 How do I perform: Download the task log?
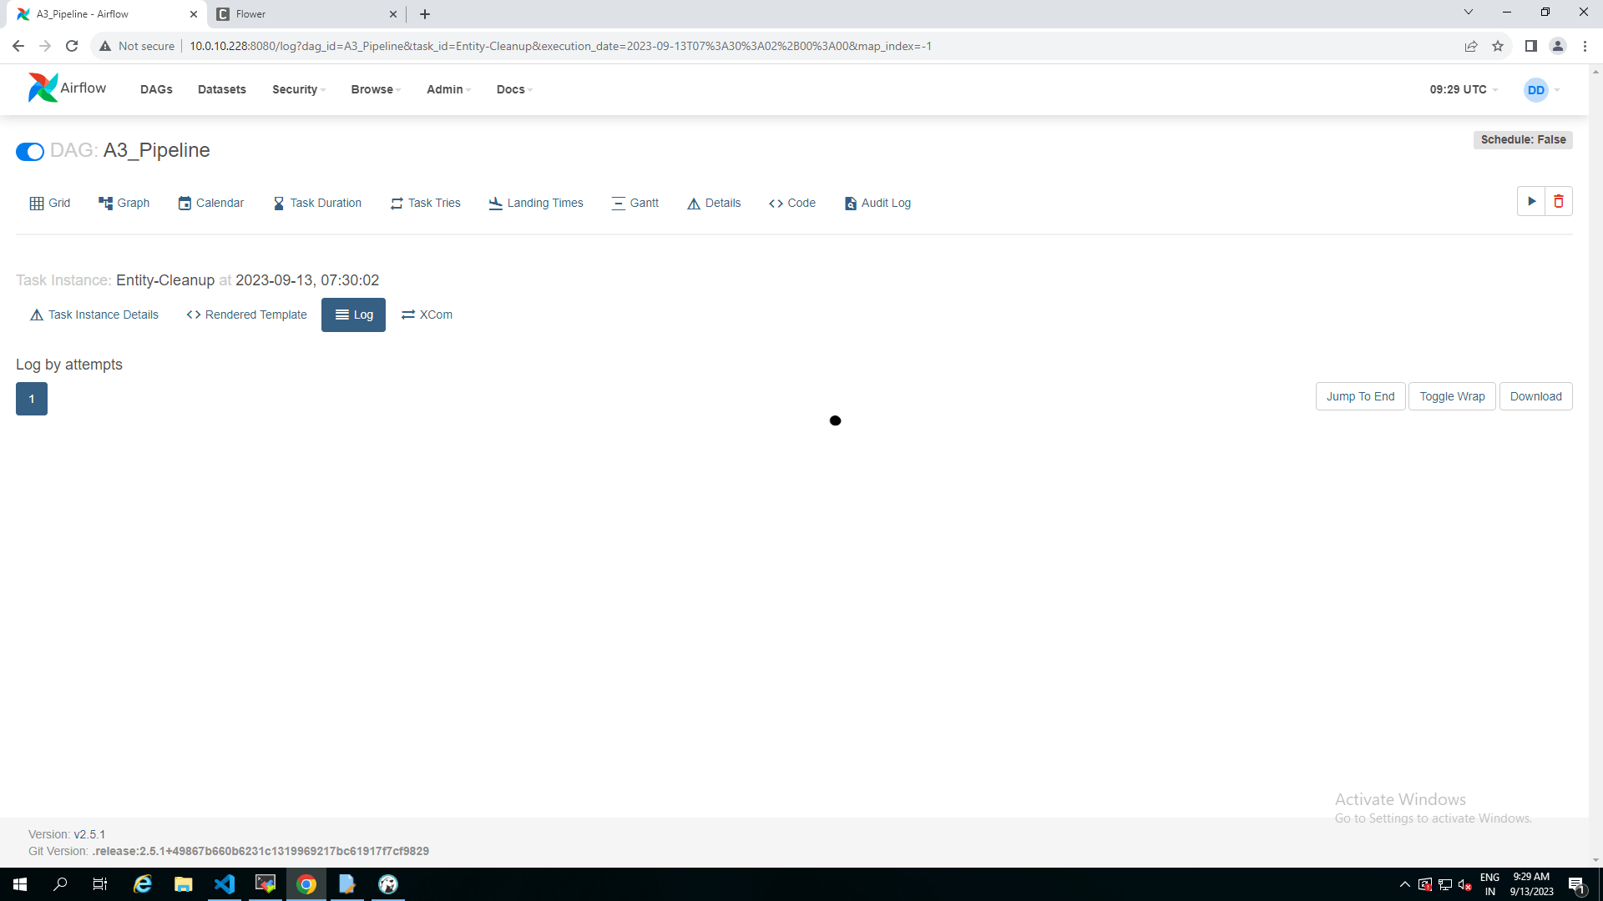coord(1536,396)
